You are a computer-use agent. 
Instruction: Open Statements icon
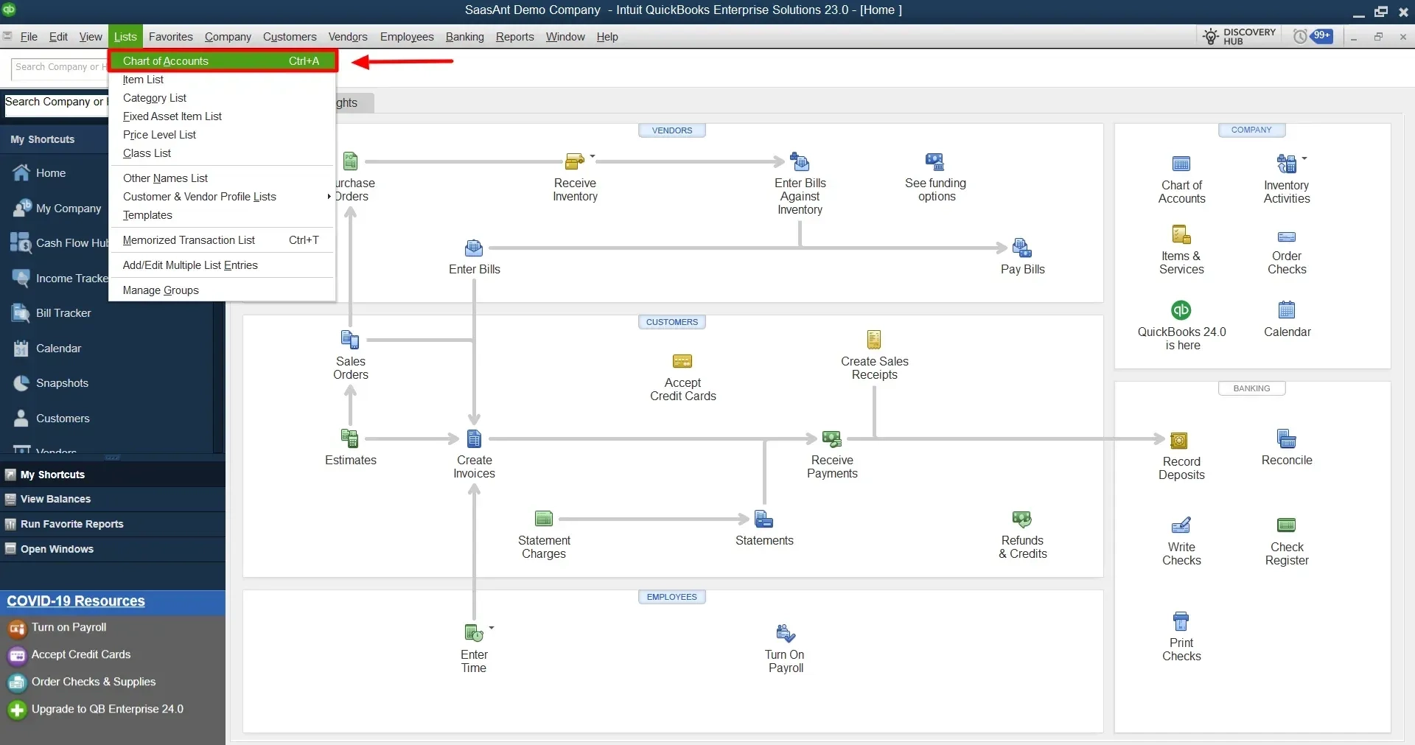(x=764, y=519)
